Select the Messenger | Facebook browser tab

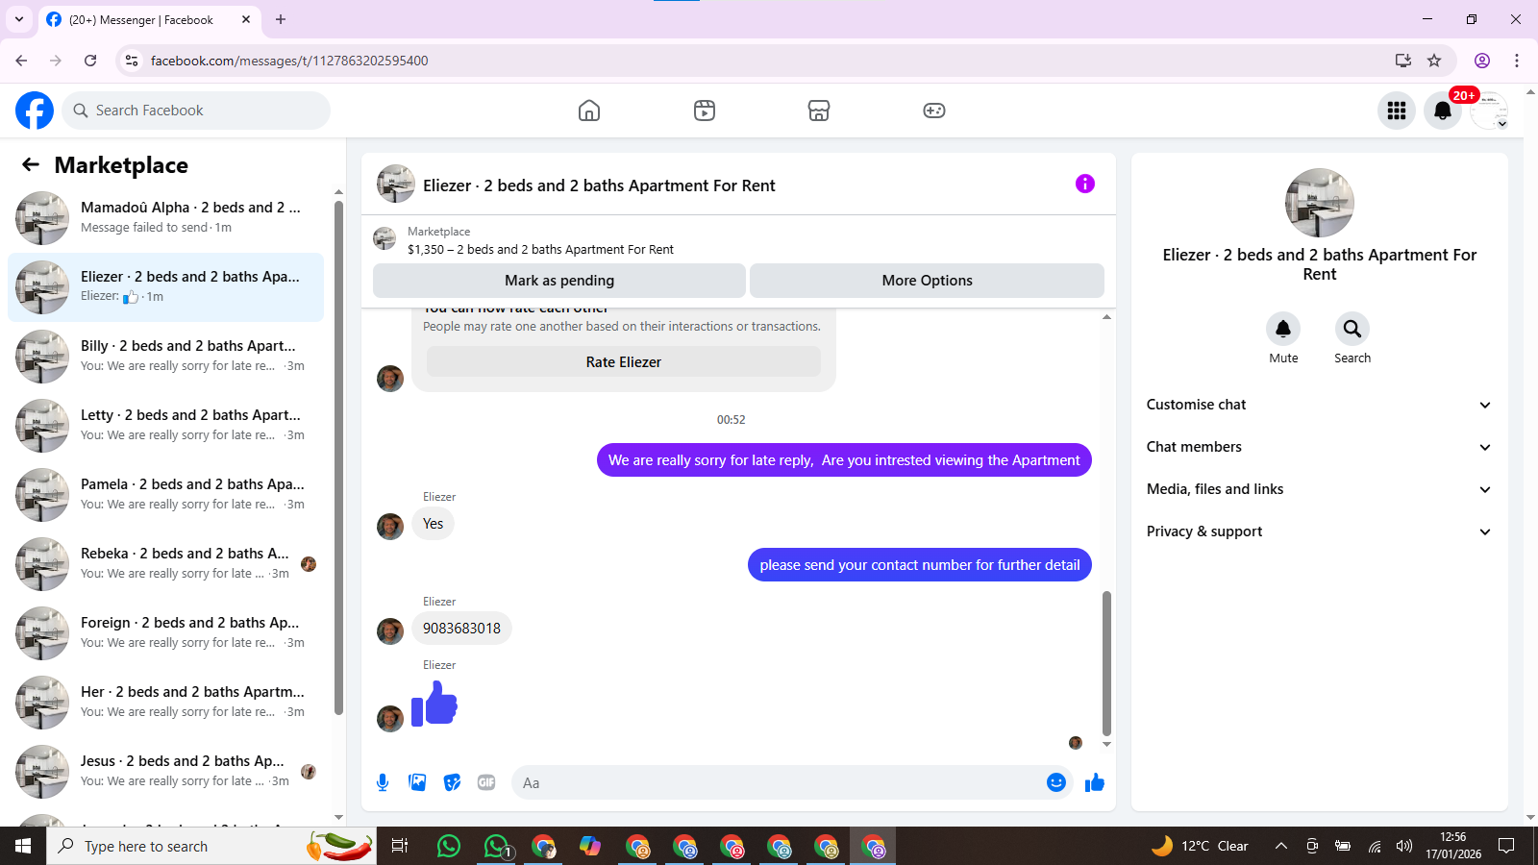pyautogui.click(x=149, y=19)
